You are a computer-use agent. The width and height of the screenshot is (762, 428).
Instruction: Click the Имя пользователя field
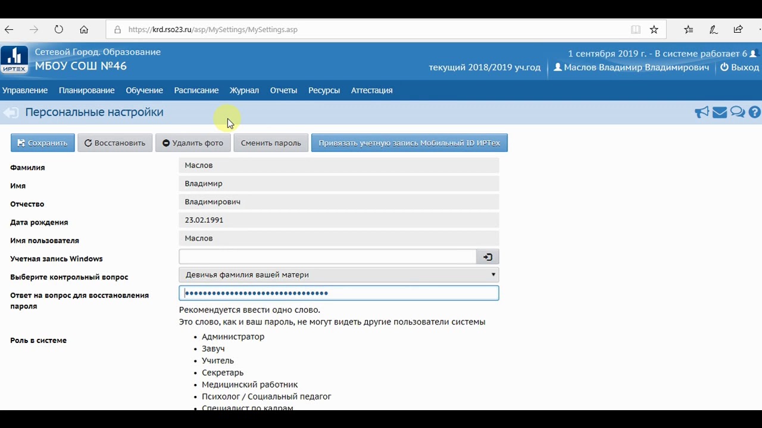[x=339, y=238]
